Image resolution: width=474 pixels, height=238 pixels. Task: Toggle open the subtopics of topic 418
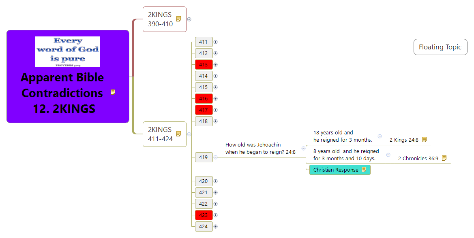215,121
